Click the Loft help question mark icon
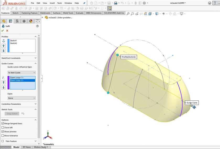This screenshot has width=220, height=149. (37, 26)
